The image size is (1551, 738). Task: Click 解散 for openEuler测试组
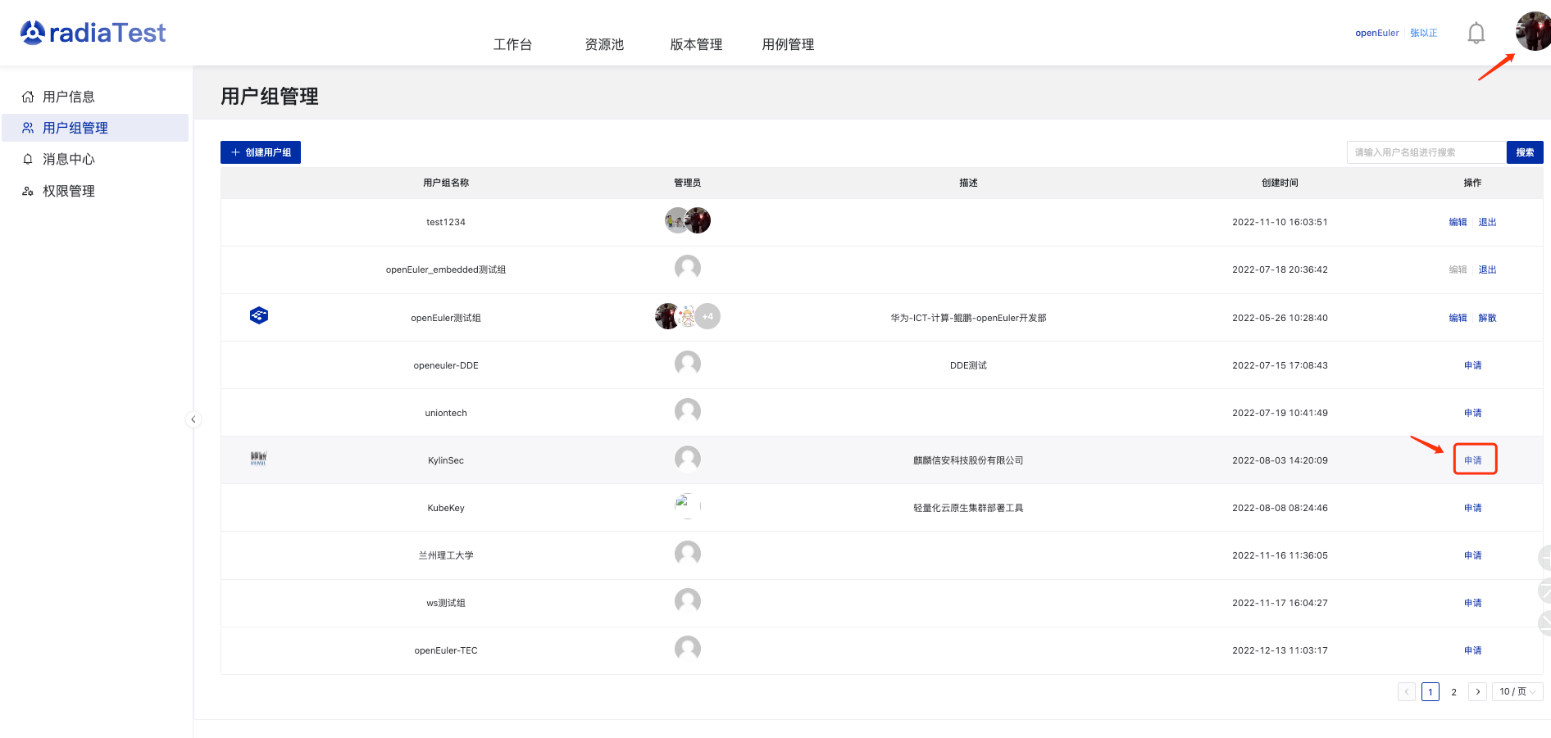(1487, 318)
